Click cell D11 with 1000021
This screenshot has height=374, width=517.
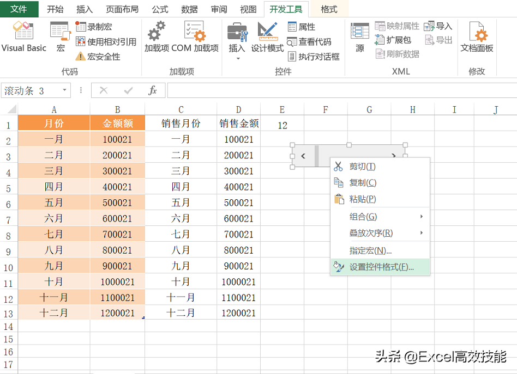(x=239, y=281)
